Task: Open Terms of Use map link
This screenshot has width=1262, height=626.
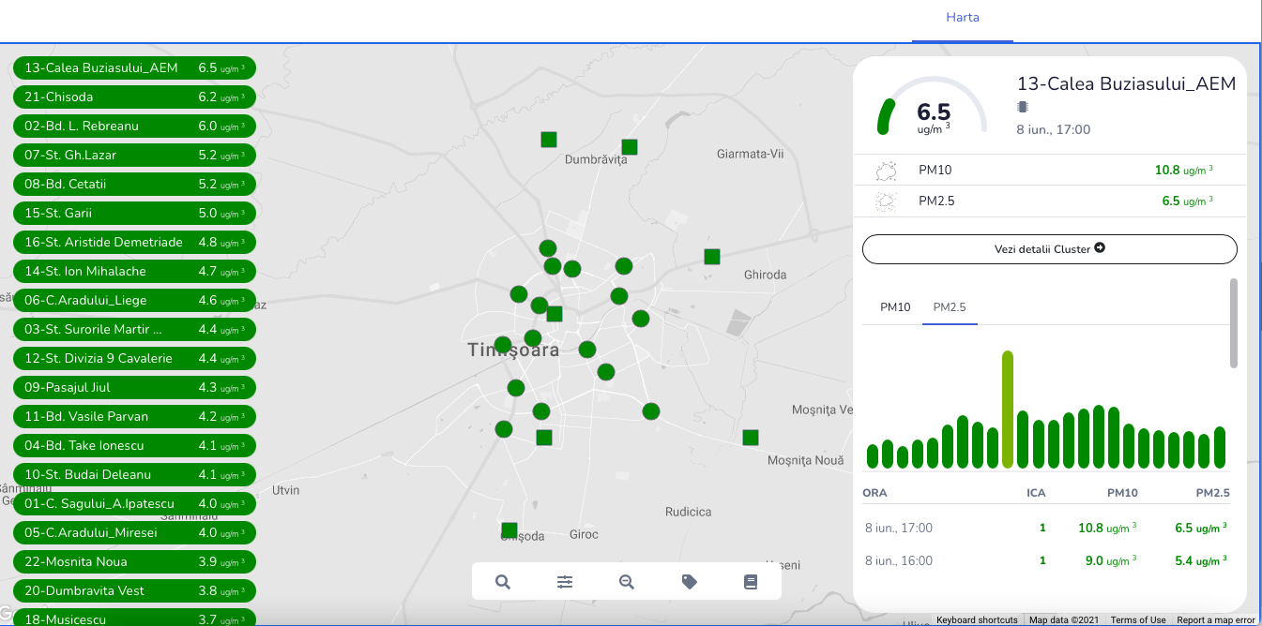Action: pyautogui.click(x=1137, y=619)
